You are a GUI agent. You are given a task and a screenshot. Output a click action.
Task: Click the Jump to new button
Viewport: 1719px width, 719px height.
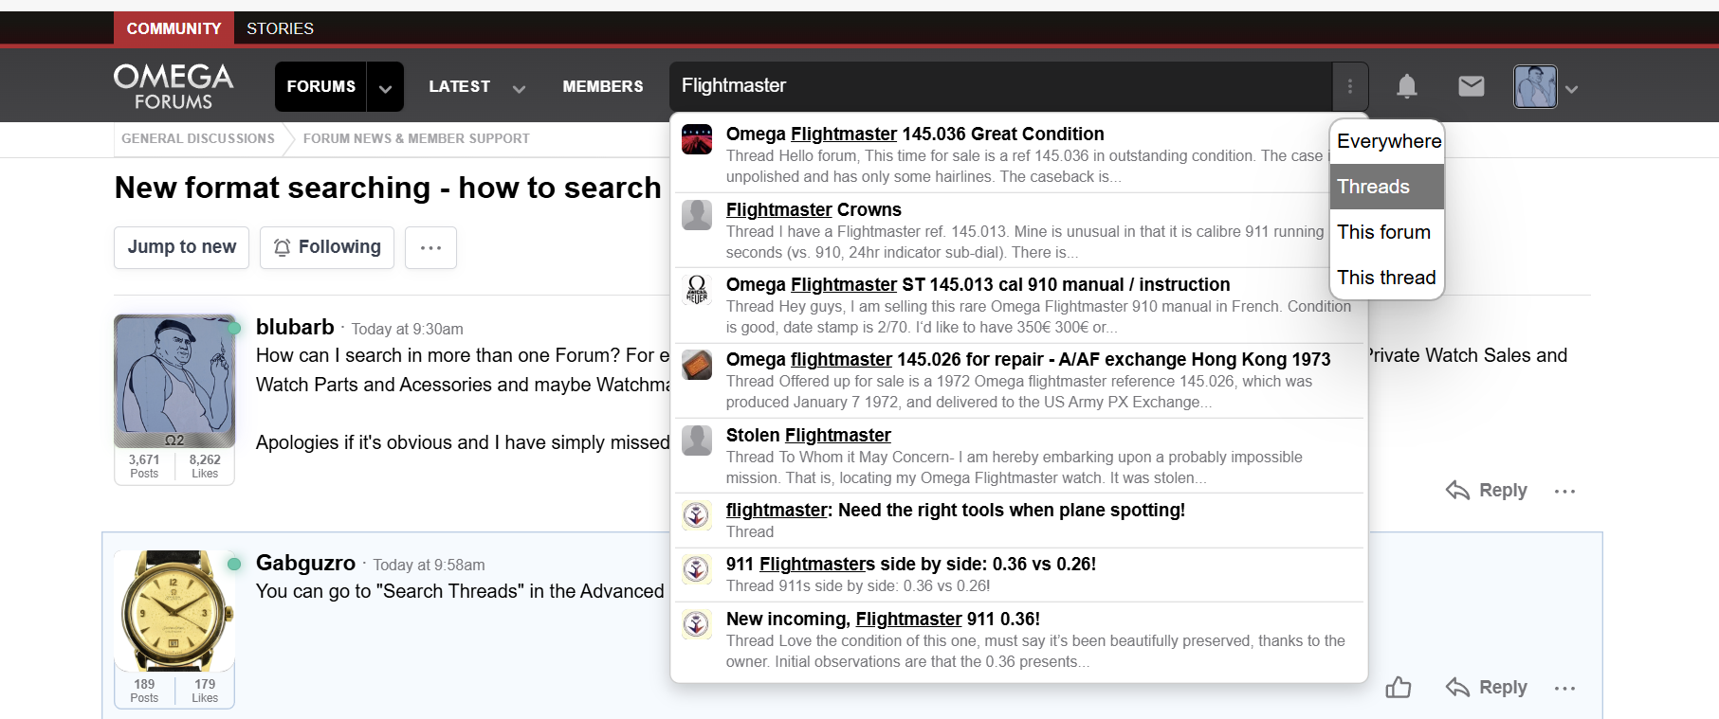[x=181, y=247]
